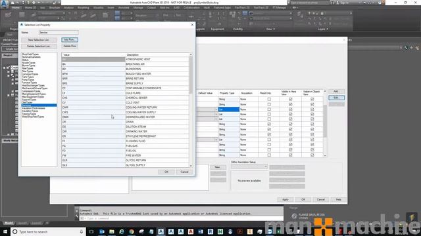This screenshot has width=421, height=236.
Task: Click Add beside the properties table
Action: point(336,92)
